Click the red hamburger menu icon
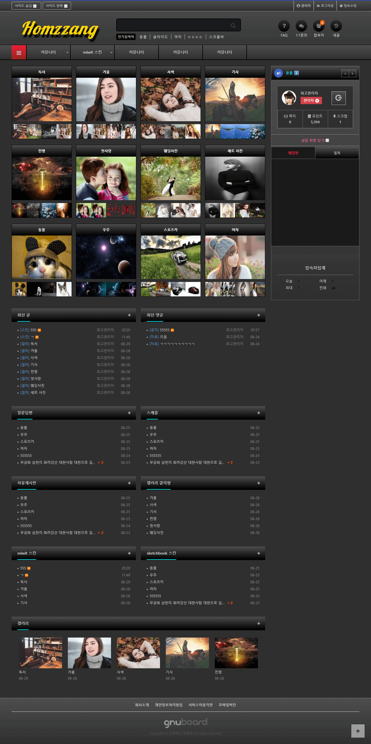This screenshot has width=371, height=744. tap(19, 53)
